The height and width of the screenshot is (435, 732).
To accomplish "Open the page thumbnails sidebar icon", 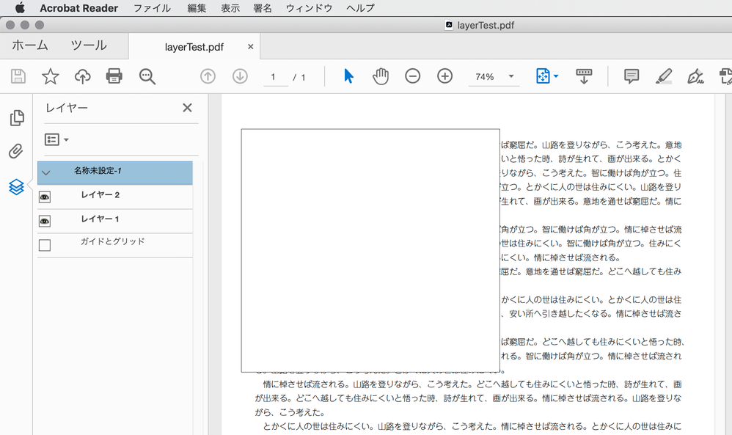I will tap(17, 117).
